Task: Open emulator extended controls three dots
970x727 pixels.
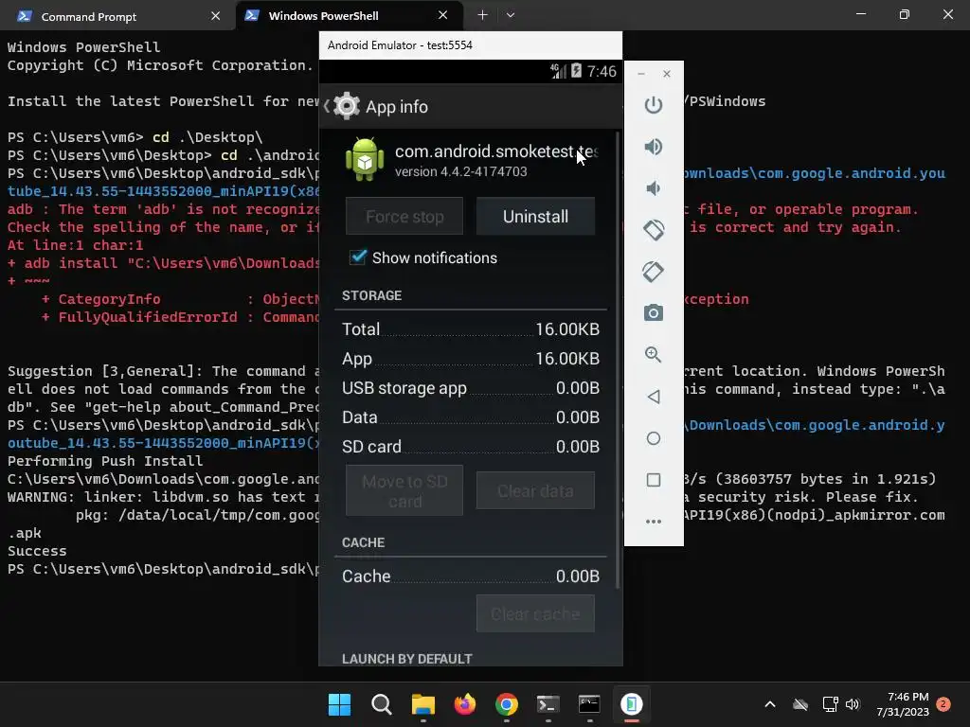Action: (654, 522)
